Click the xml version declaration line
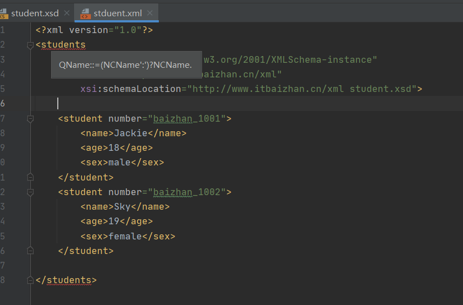The image size is (463, 305). point(94,30)
